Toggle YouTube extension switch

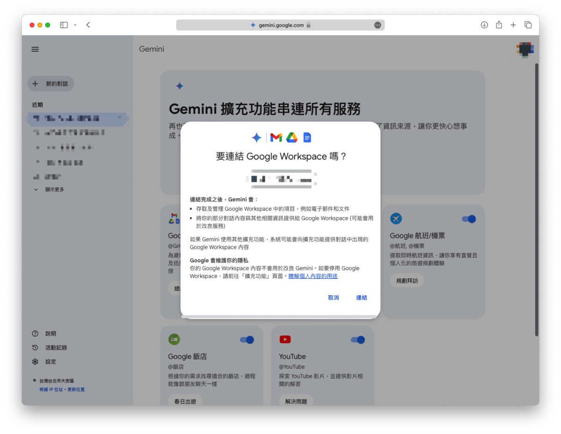pos(358,340)
